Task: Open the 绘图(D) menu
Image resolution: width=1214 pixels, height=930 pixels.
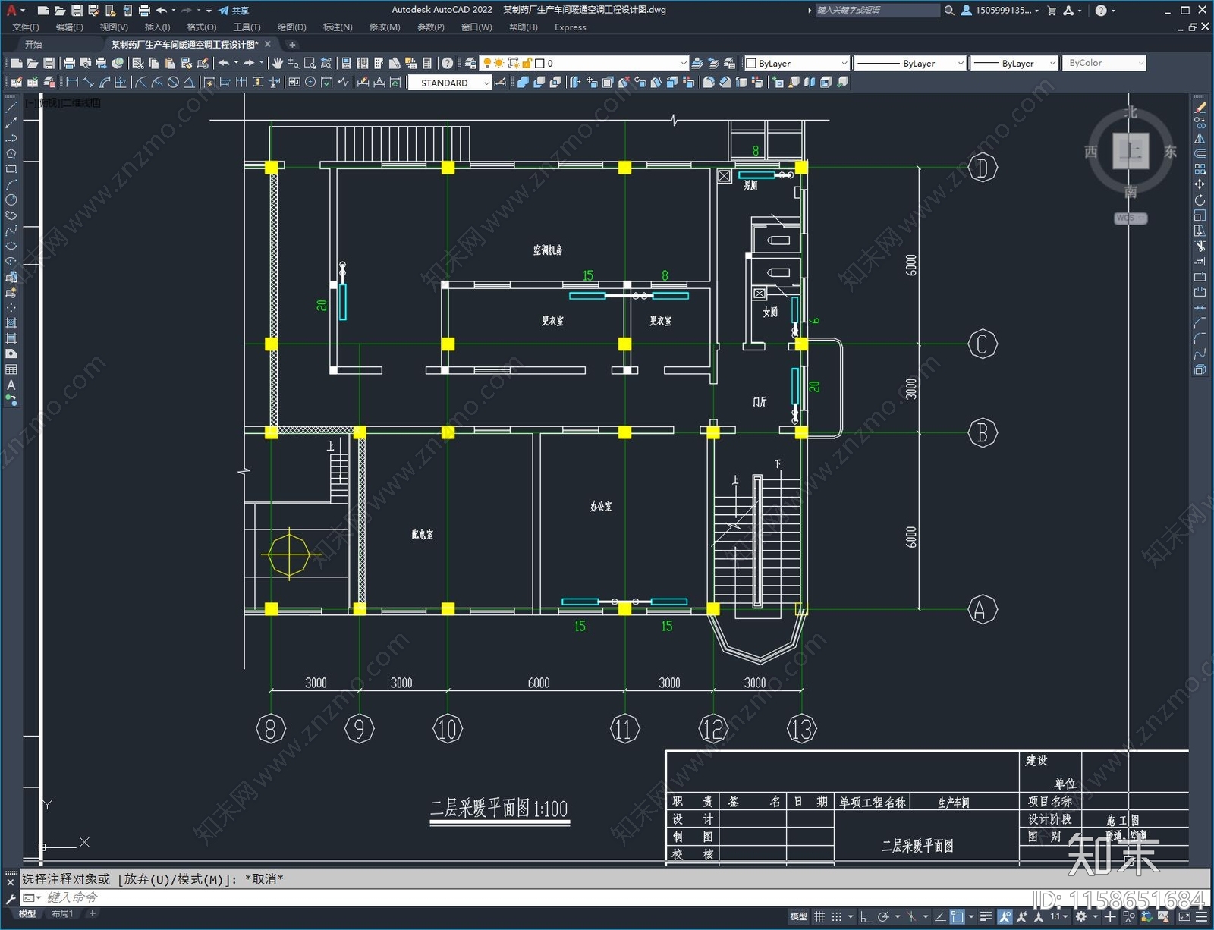Action: click(291, 27)
